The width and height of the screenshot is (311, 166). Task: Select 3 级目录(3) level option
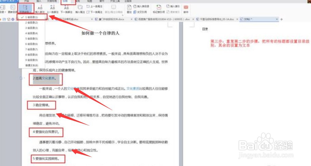point(32,28)
